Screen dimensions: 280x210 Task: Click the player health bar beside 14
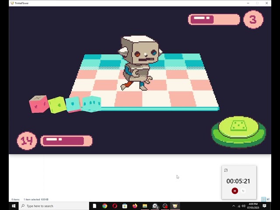click(x=66, y=141)
